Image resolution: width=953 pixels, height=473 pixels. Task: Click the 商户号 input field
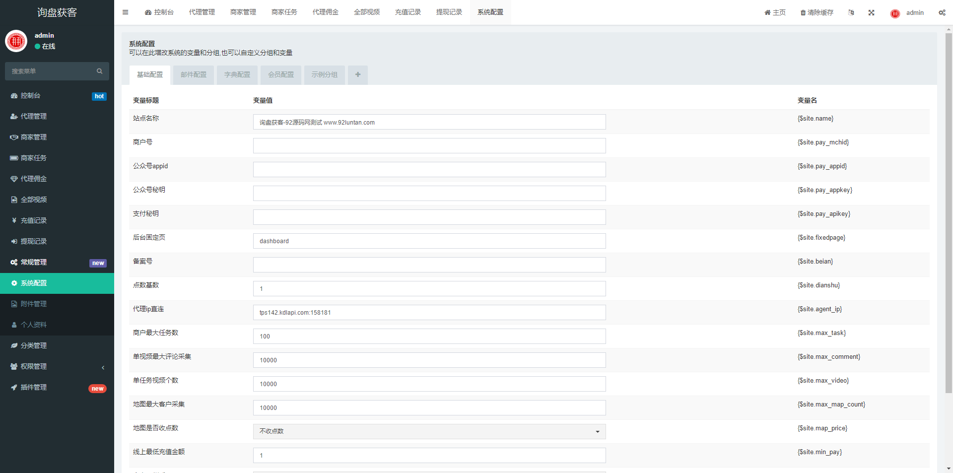tap(429, 146)
